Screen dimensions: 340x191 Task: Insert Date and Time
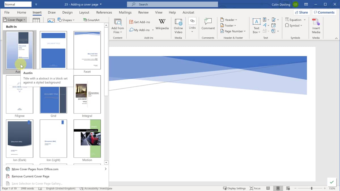[274, 25]
